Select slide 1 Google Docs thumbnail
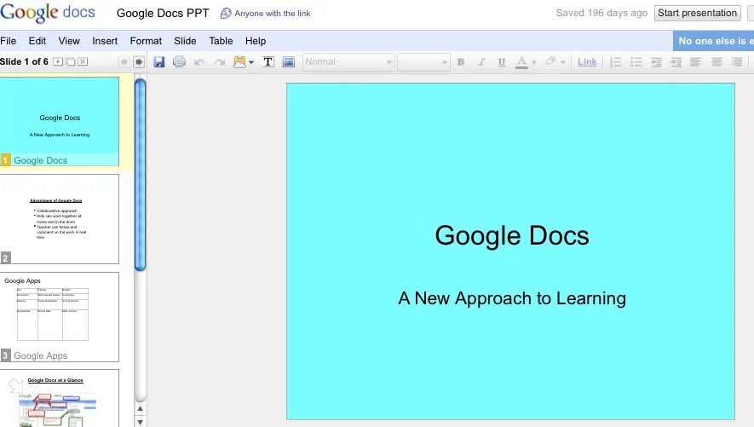Viewport: 754px width, 427px height. [x=60, y=121]
